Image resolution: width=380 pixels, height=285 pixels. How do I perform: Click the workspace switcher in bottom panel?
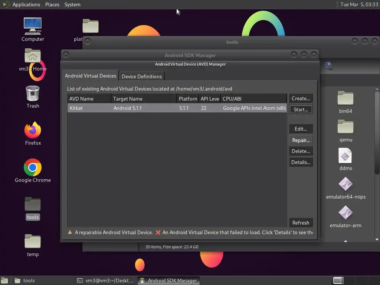[x=338, y=281]
